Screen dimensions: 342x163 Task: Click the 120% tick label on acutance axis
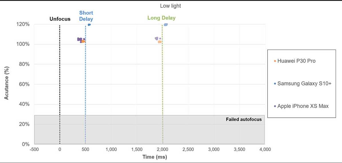coord(23,24)
